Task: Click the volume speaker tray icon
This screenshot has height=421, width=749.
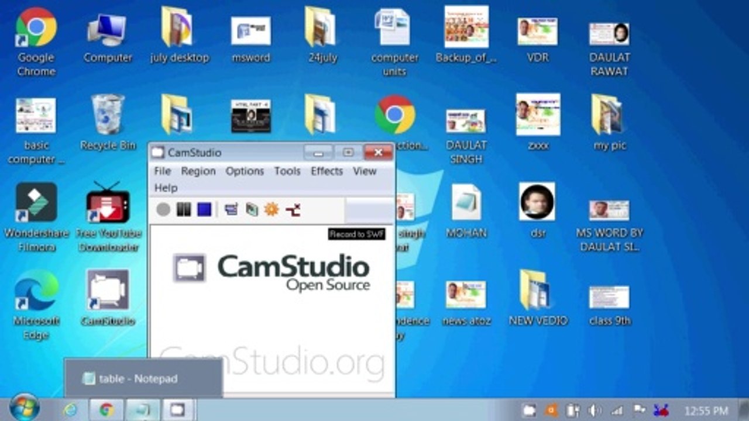Action: tap(594, 410)
